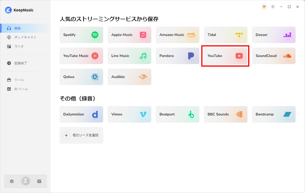Click the Beatport card label
The width and height of the screenshot is (305, 193).
tap(167, 114)
